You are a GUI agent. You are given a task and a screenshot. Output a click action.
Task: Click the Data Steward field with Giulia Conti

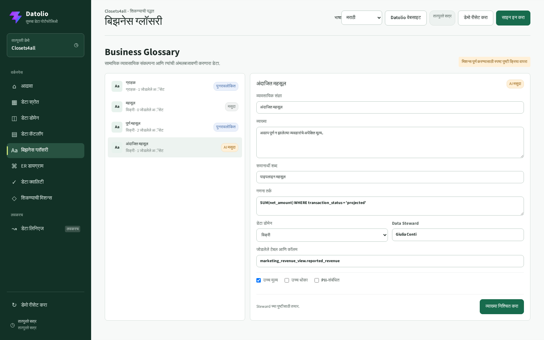[458, 235]
